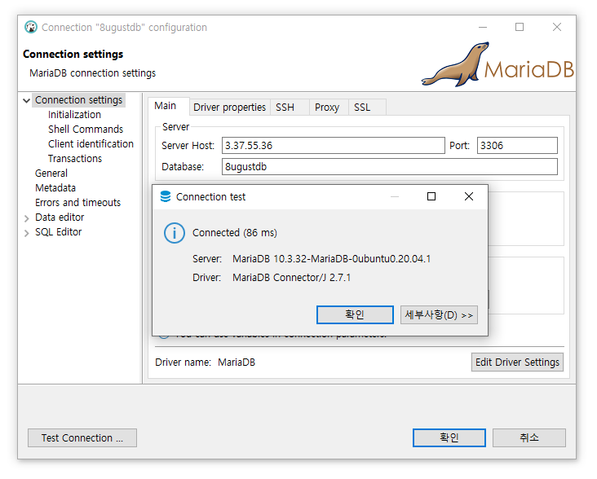Screen dimensions: 597x479
Task: Close the Connection test dialog
Action: (x=469, y=196)
